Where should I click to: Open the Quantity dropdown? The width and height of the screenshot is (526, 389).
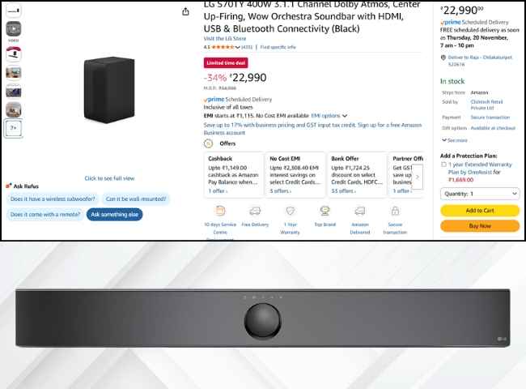(x=480, y=194)
